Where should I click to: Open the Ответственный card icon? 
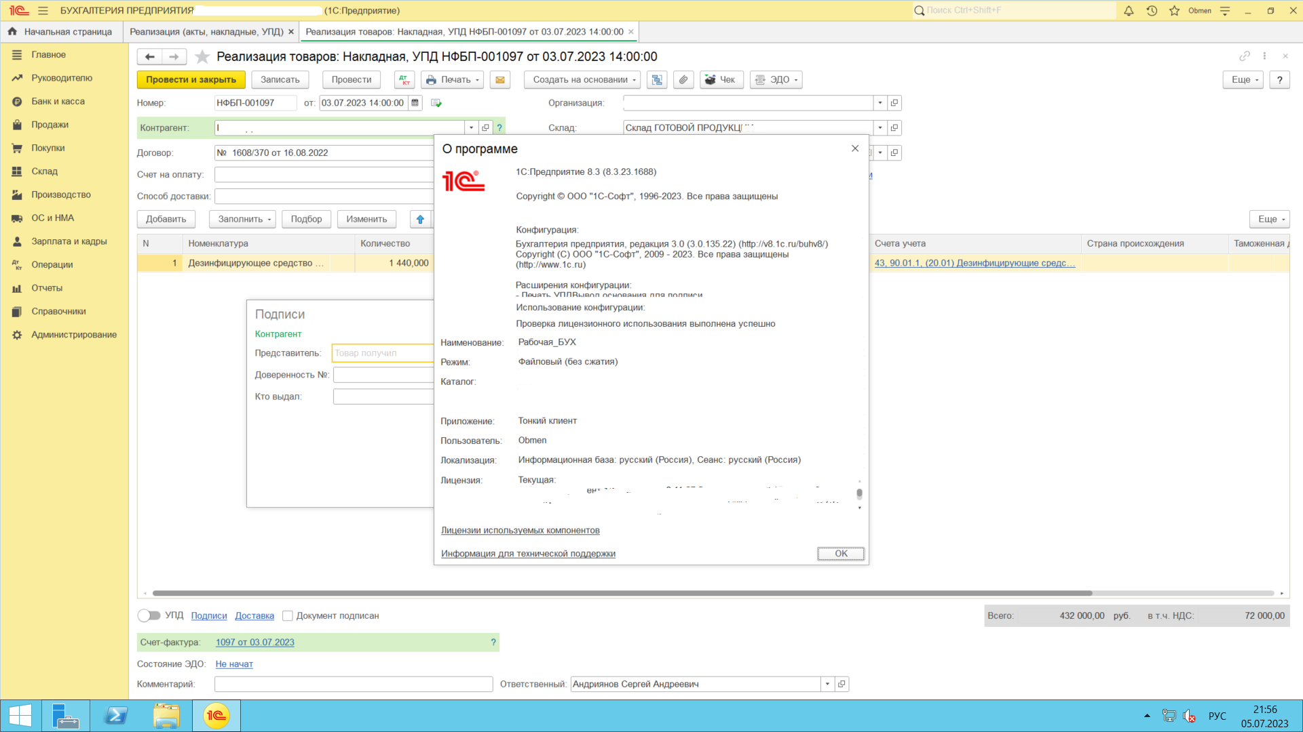click(x=842, y=685)
